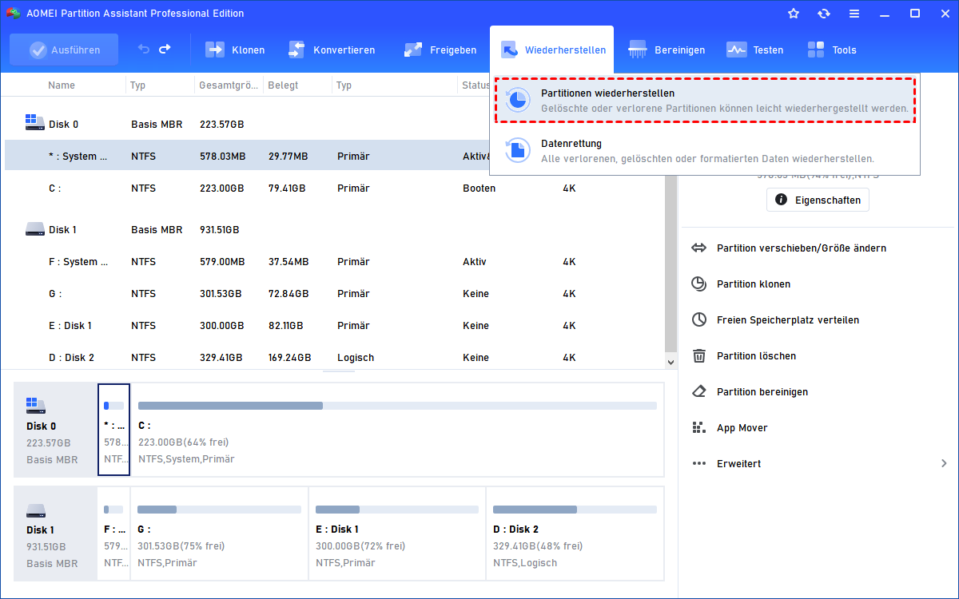Open the Konvertieren toolbar menu
Screen dimensions: 959x599
[332, 50]
